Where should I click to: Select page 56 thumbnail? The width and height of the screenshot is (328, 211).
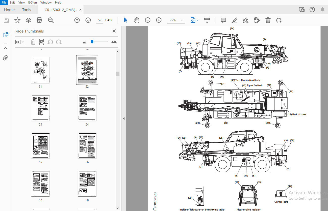pyautogui.click(x=87, y=146)
